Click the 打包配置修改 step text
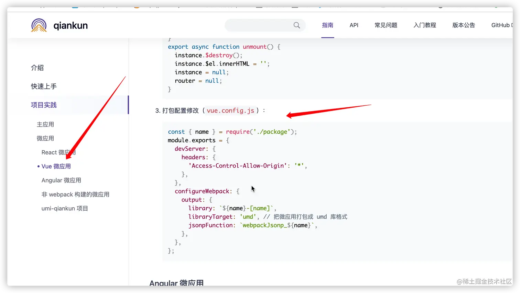 point(181,110)
